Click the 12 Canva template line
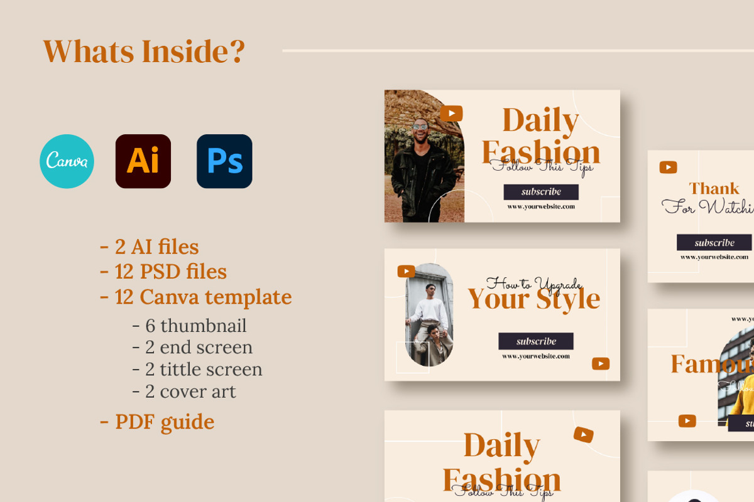 pos(196,297)
